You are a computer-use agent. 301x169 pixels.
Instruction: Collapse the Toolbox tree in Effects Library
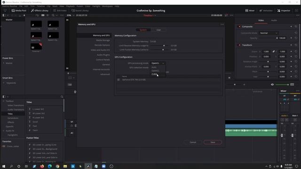(3, 101)
